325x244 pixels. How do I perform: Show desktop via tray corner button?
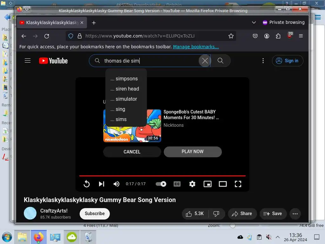(317, 237)
